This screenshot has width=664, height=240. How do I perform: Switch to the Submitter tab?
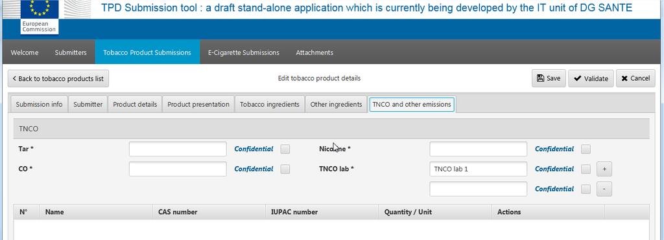[88, 104]
